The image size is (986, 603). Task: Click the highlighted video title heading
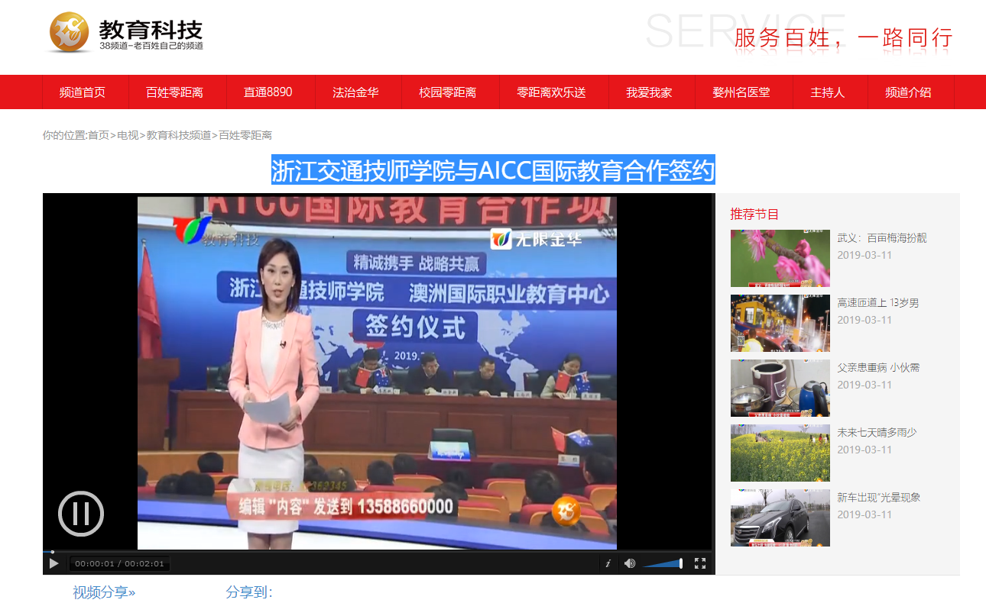click(x=493, y=169)
